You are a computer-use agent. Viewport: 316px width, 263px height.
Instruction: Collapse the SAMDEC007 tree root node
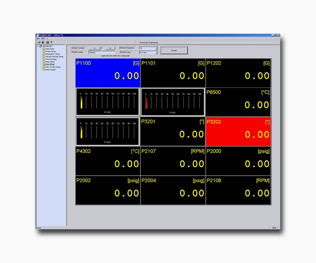(38, 46)
